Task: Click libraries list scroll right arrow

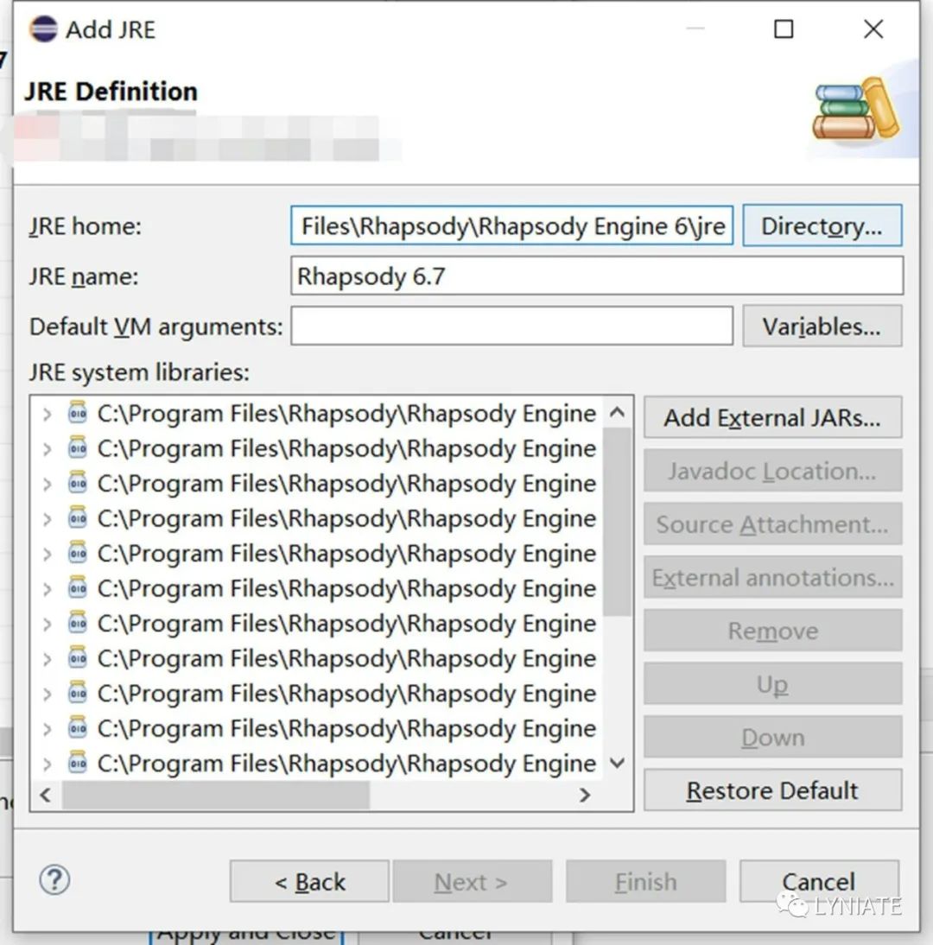Action: coord(584,795)
